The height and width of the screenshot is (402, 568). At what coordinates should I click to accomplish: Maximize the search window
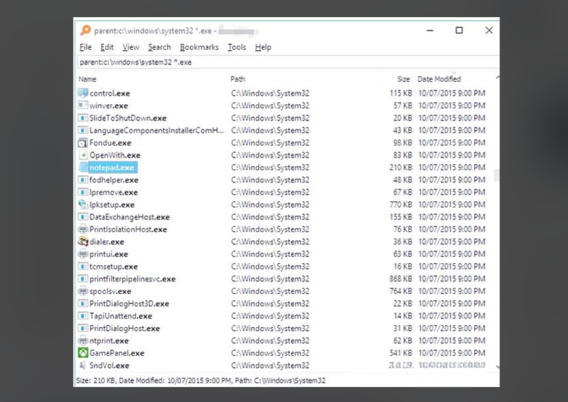(459, 30)
